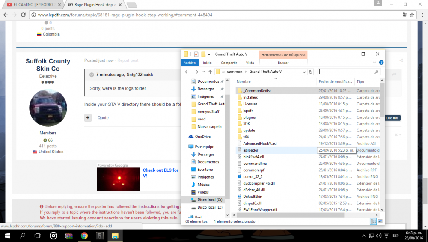Screen dimensions: 428x242
Task: Select the _CommonRedist folder
Action: [257, 91]
